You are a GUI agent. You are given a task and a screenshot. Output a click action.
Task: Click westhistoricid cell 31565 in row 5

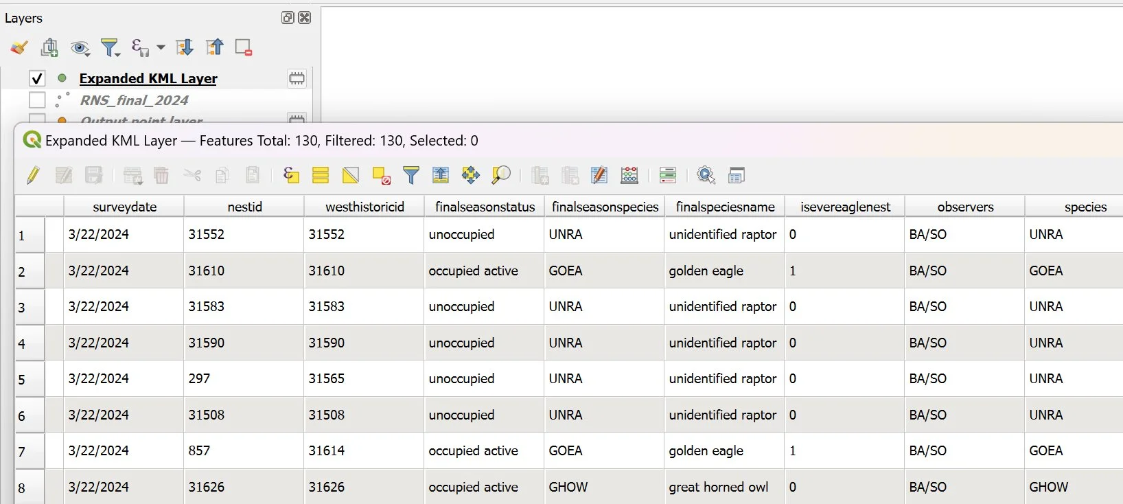coord(364,378)
